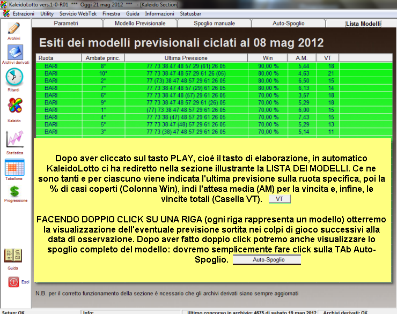Open the Archivi derivati icon

click(15, 53)
